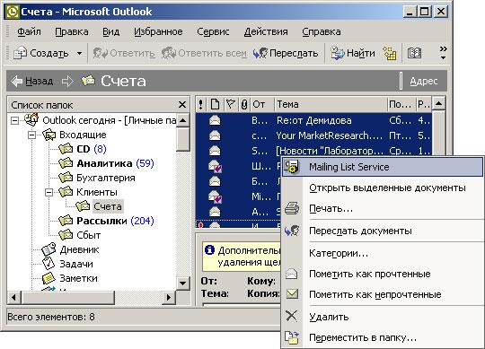This screenshot has height=349, width=485.
Task: Open the dropdown arrow next to Создать
Action: coord(80,54)
